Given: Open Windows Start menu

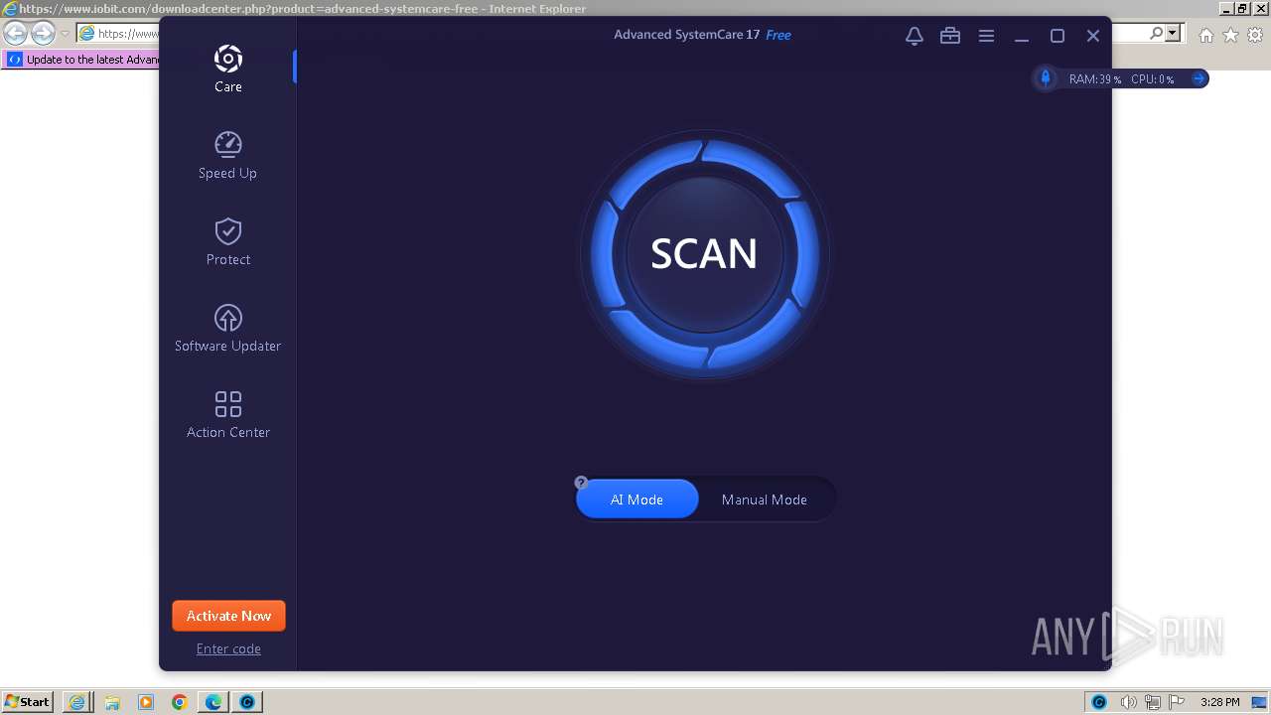Looking at the screenshot, I should tap(27, 702).
